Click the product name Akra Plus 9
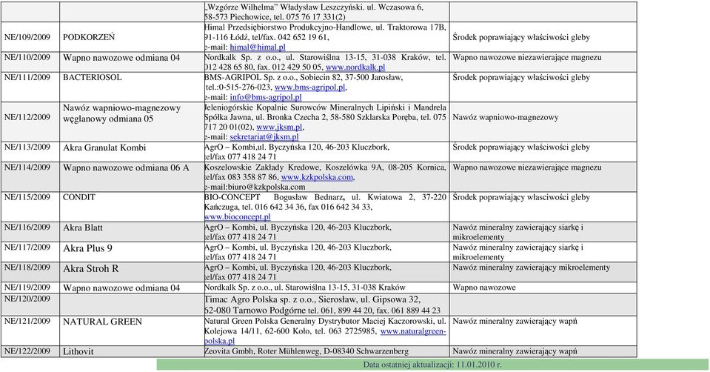The height and width of the screenshot is (372, 710). click(87, 248)
